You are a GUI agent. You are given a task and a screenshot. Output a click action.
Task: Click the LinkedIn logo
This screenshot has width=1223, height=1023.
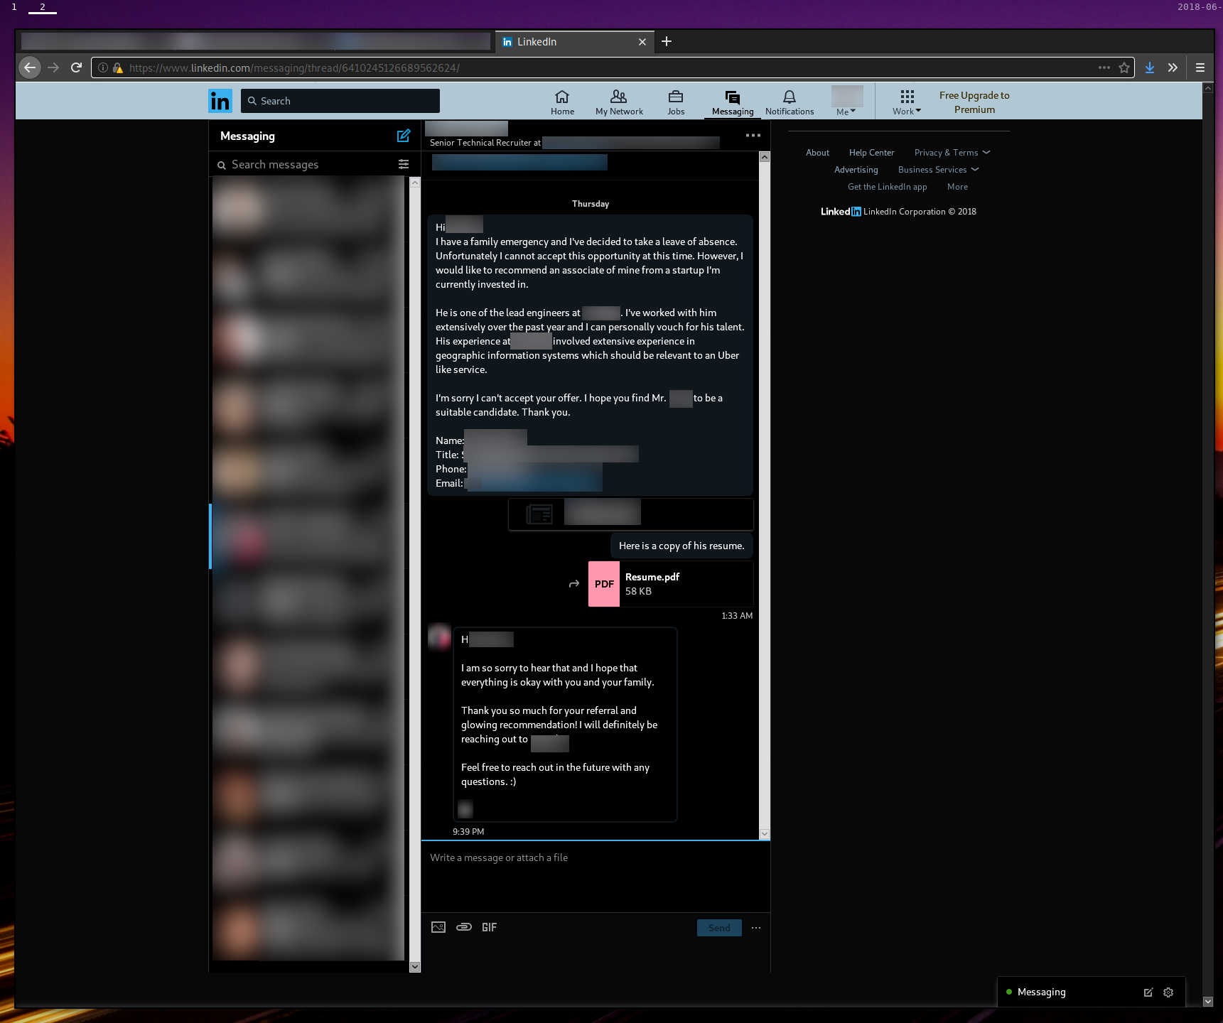(220, 101)
